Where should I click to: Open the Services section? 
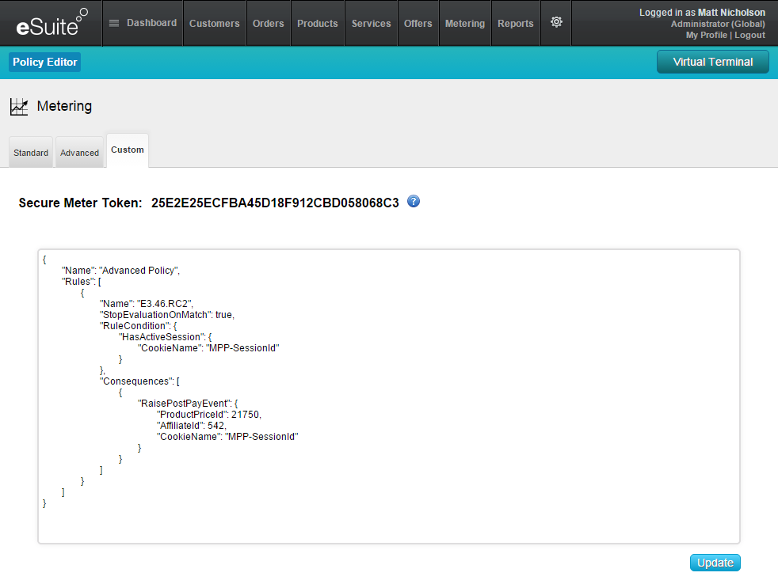pos(372,24)
